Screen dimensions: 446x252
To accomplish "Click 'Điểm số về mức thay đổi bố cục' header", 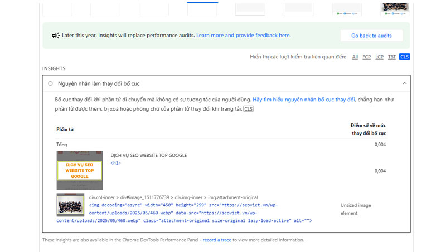I will [368, 130].
